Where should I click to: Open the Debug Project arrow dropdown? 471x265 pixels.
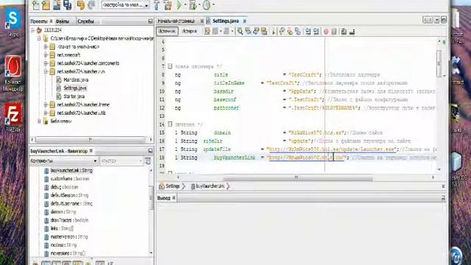tap(199, 4)
